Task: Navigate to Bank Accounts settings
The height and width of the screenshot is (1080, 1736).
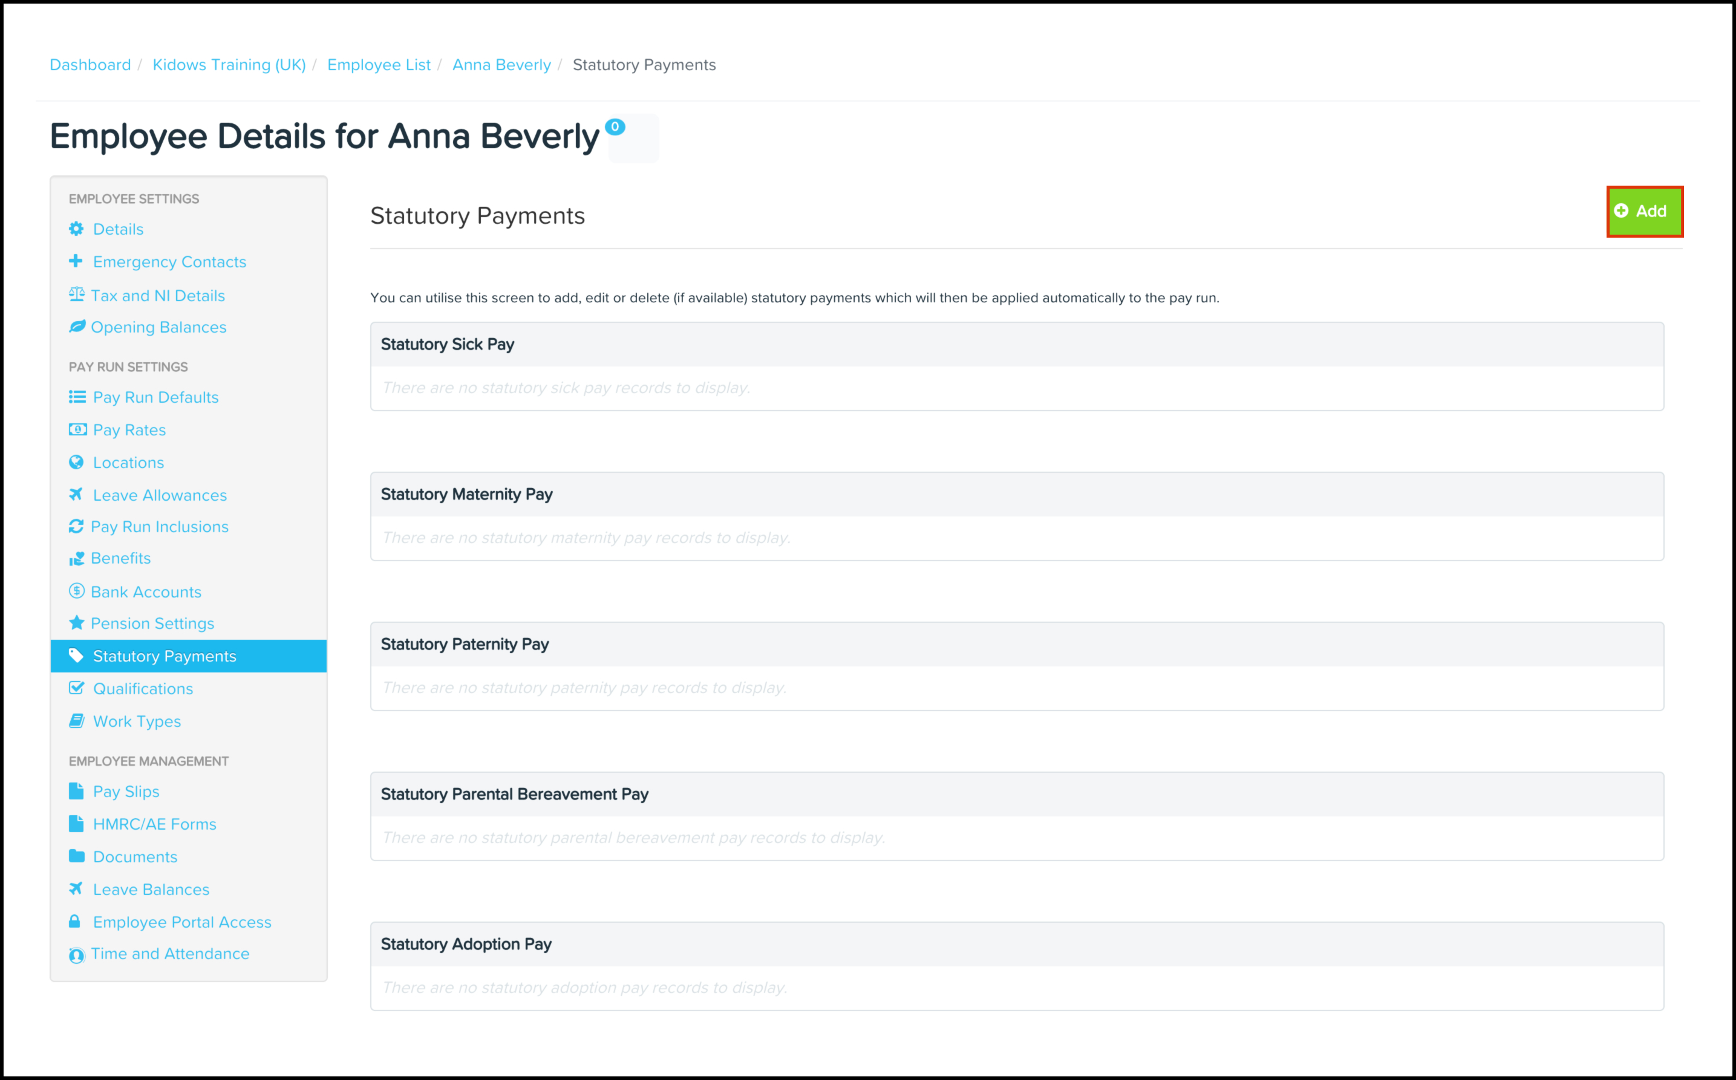Action: tap(146, 591)
